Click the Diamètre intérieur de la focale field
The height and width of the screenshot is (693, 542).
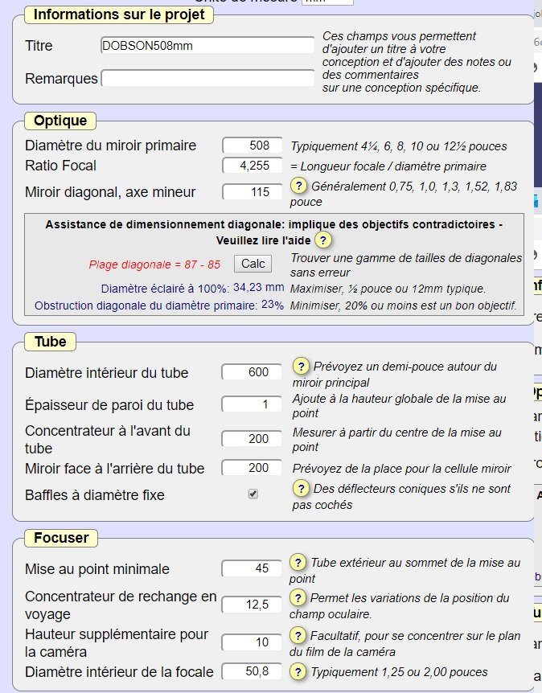pos(252,672)
